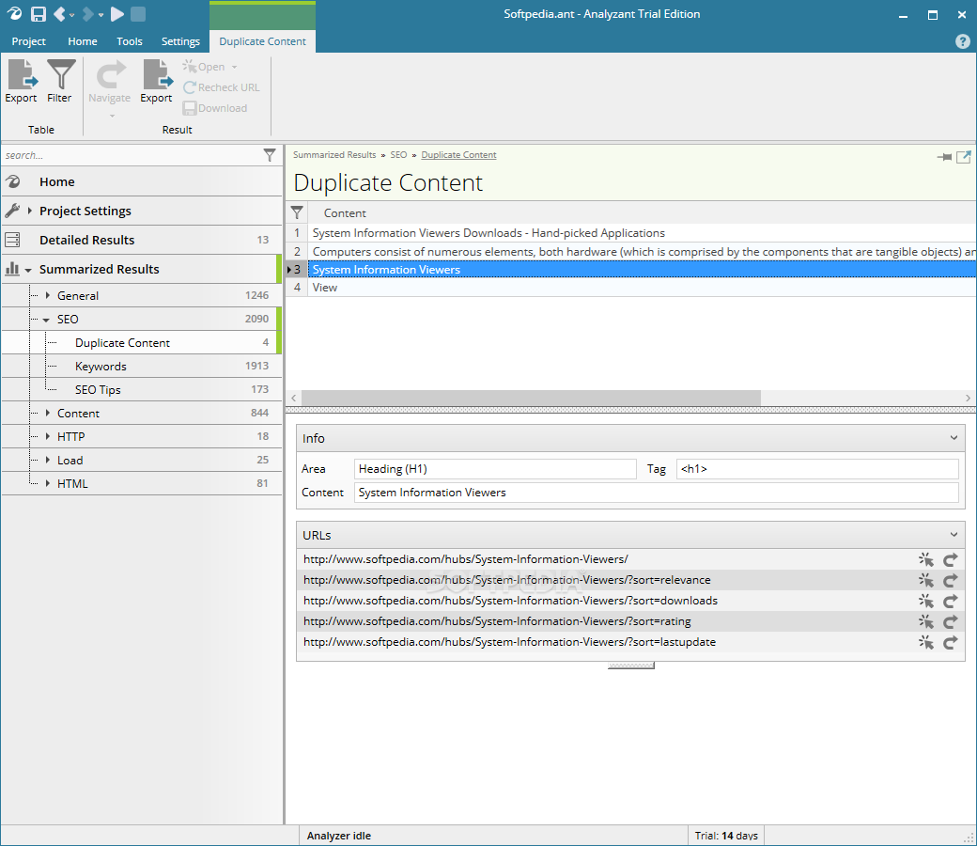The width and height of the screenshot is (977, 846).
Task: Click the Filter funnel in the ribbon
Action: pos(60,81)
